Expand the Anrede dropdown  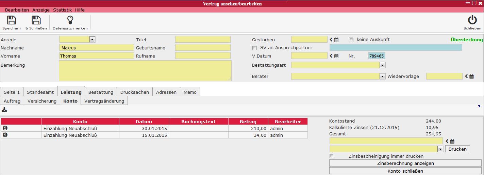(92, 40)
